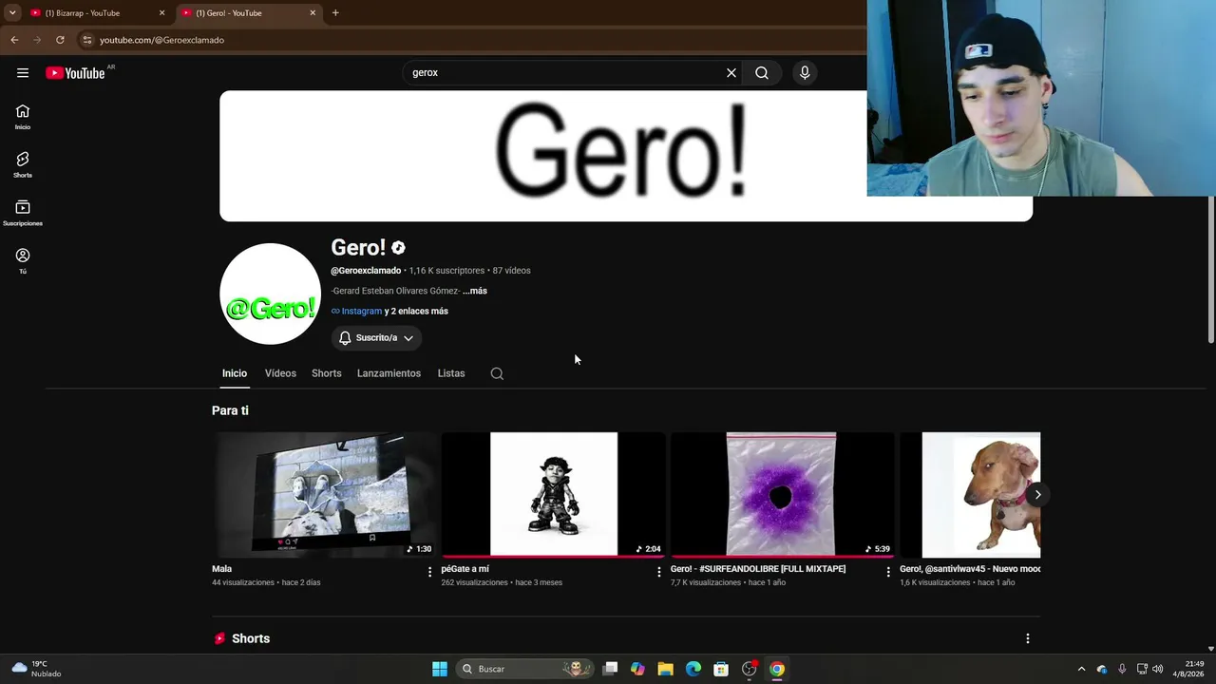Click the 87 vídeos count text
This screenshot has height=684, width=1216.
point(511,271)
